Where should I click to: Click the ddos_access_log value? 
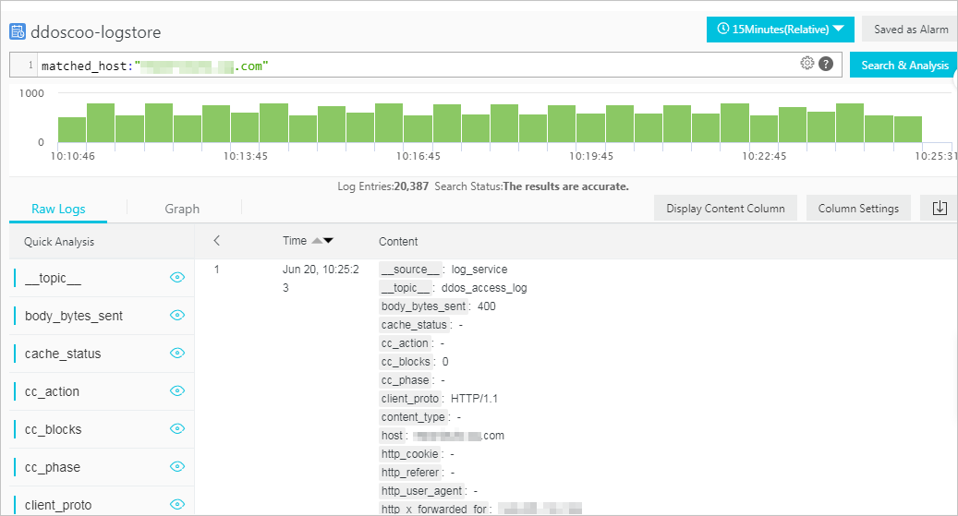pos(484,288)
